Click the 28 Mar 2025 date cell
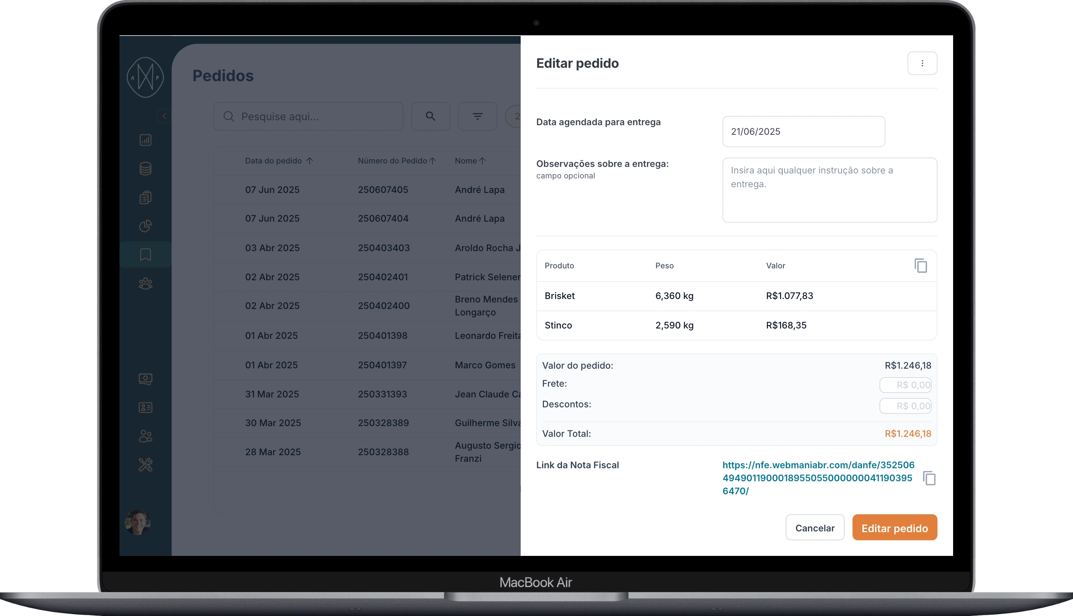Screen dimensions: 1073x616 [273, 452]
